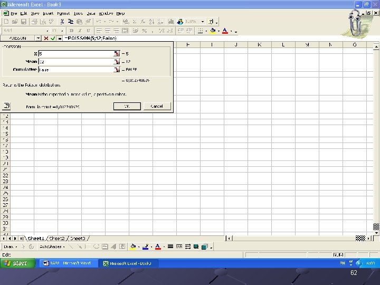Click the Format Painter brush icon
The width and height of the screenshot is (380, 285).
click(x=88, y=22)
